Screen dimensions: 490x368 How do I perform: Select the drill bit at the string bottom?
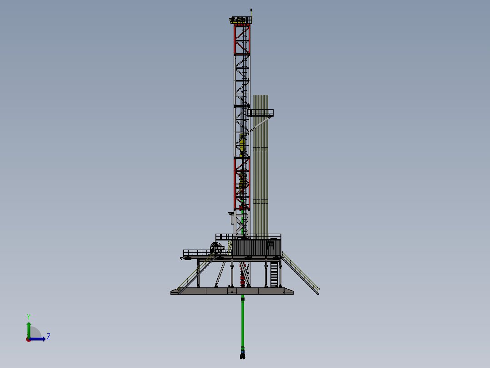coord(243,355)
